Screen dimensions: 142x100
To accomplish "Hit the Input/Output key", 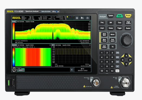I will click(x=104, y=47).
